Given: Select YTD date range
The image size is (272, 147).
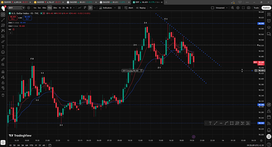Looking at the screenshot, I should pos(31,145).
